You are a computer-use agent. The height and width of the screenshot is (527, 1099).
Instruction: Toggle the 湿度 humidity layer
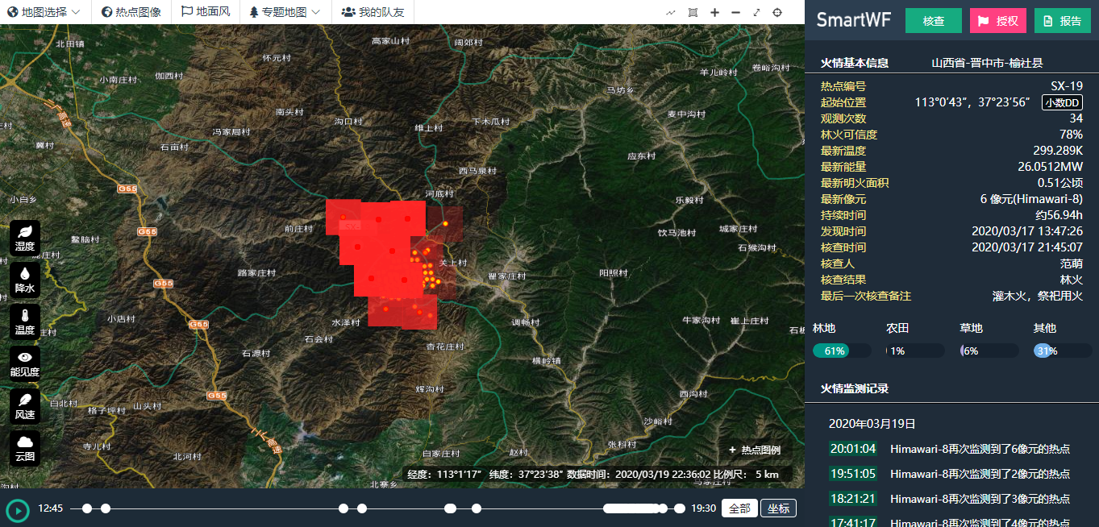(x=25, y=237)
